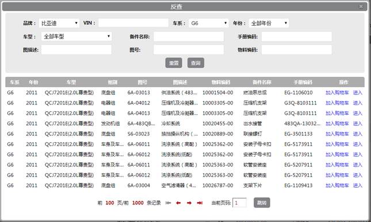Image resolution: width=371 pixels, height=222 pixels.
Task: Click the 查询 search button
Action: (196, 63)
